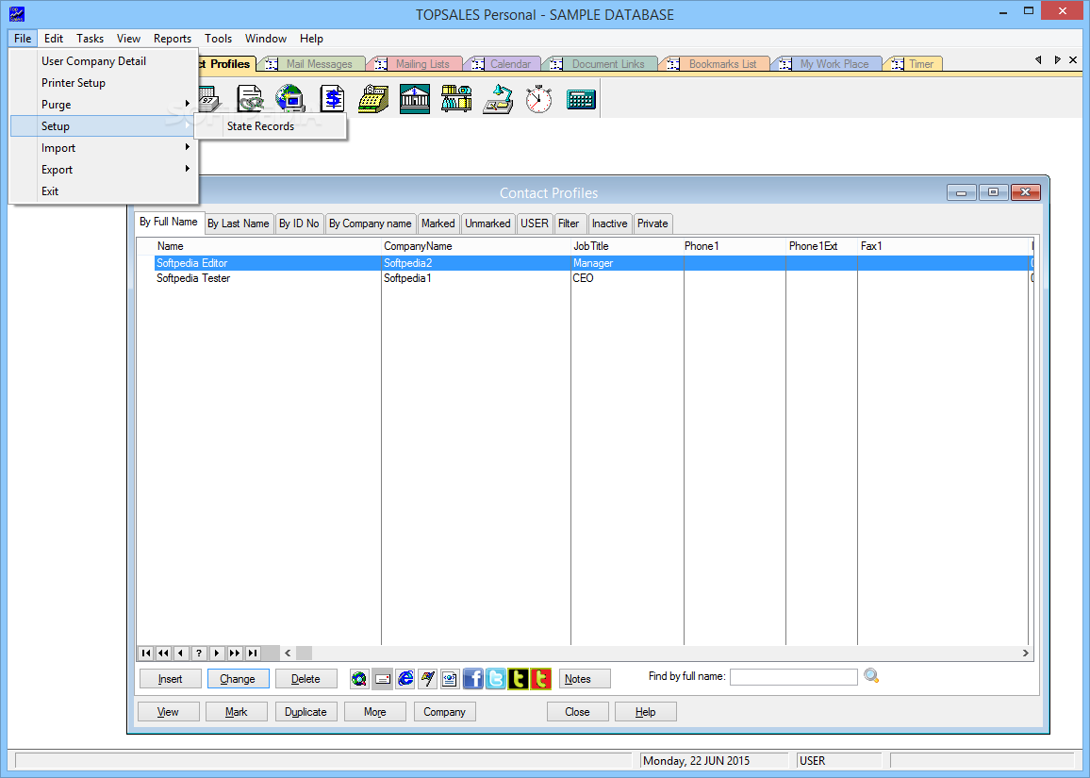Click the bank building toolbar icon
The height and width of the screenshot is (778, 1090).
(415, 99)
